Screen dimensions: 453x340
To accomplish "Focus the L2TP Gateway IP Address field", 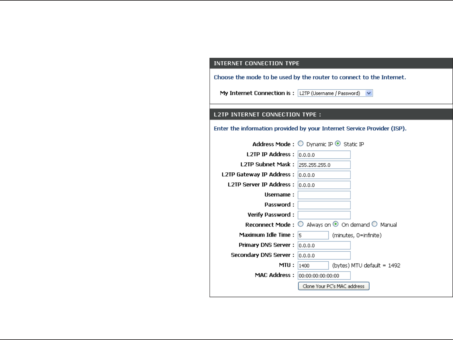I will coord(324,175).
